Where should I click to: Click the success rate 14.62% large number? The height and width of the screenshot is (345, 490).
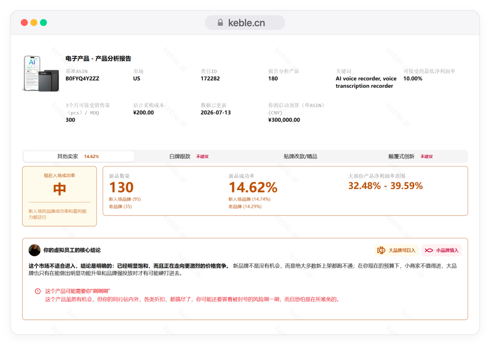tap(253, 187)
